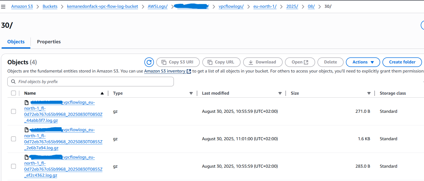Click Create folder button

pos(402,62)
